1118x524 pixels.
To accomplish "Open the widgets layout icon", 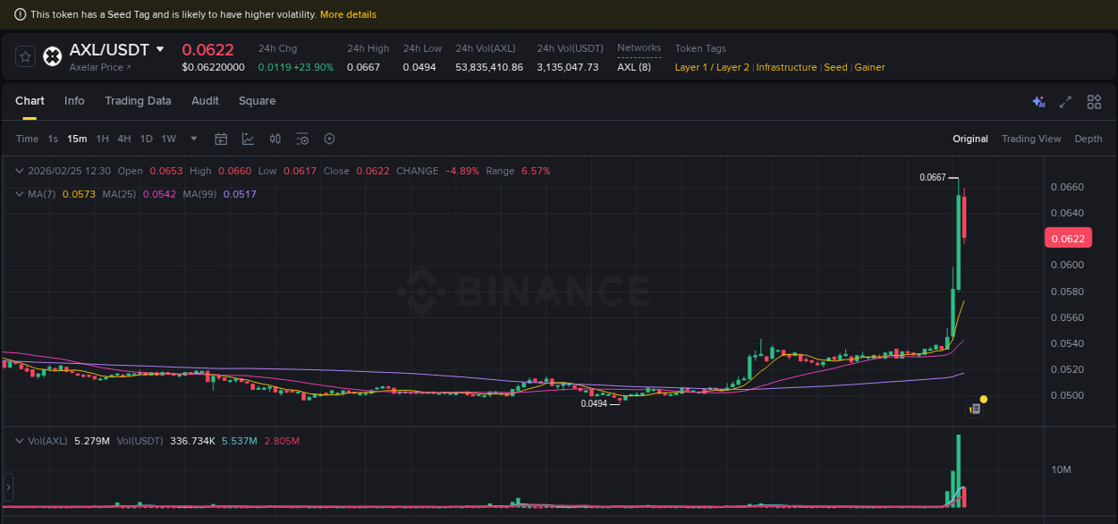I will tap(1094, 102).
